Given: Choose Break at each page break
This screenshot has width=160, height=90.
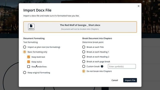Looking at the screenshot, I should (x=84, y=61).
